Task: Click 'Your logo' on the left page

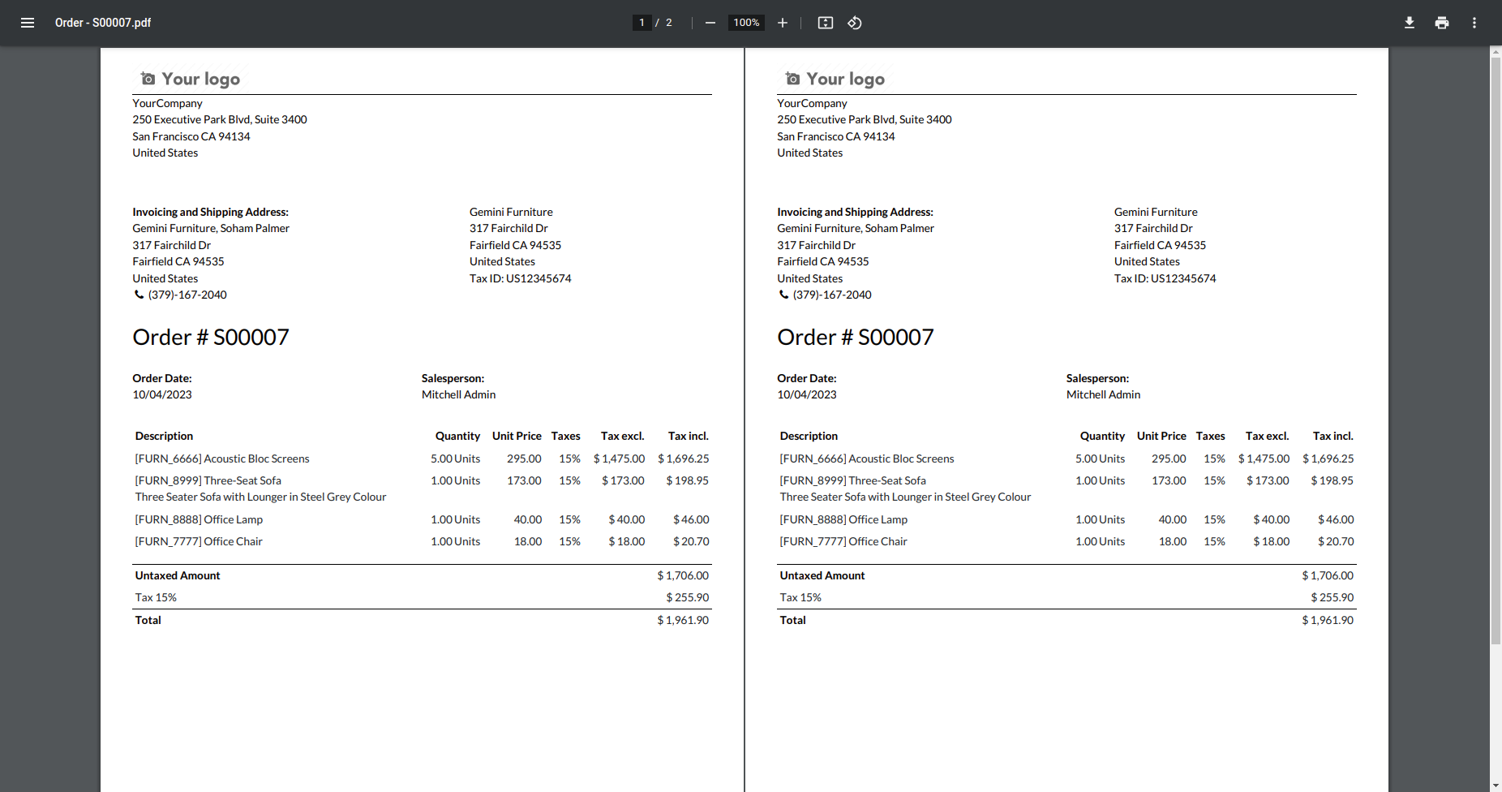Action: tap(200, 79)
